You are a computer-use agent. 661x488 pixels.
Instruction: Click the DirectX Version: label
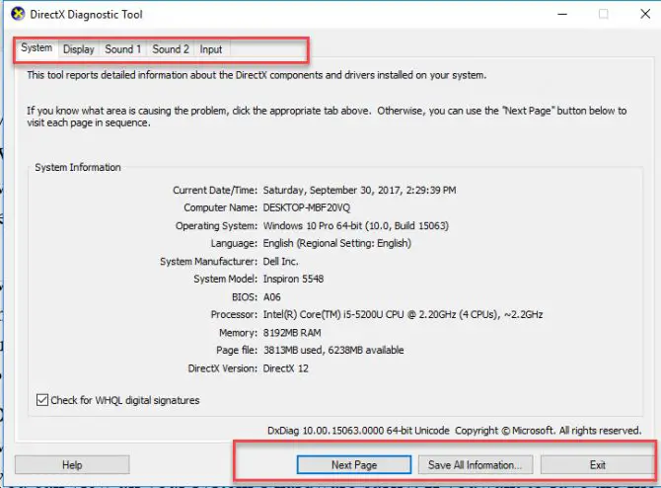click(x=222, y=368)
